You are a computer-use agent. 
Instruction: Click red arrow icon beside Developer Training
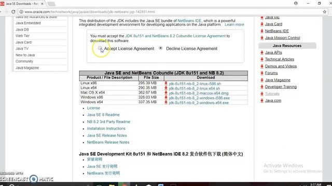262,87
